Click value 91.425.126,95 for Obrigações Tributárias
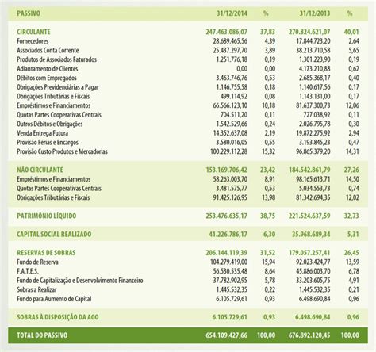The height and width of the screenshot is (352, 376). click(230, 197)
